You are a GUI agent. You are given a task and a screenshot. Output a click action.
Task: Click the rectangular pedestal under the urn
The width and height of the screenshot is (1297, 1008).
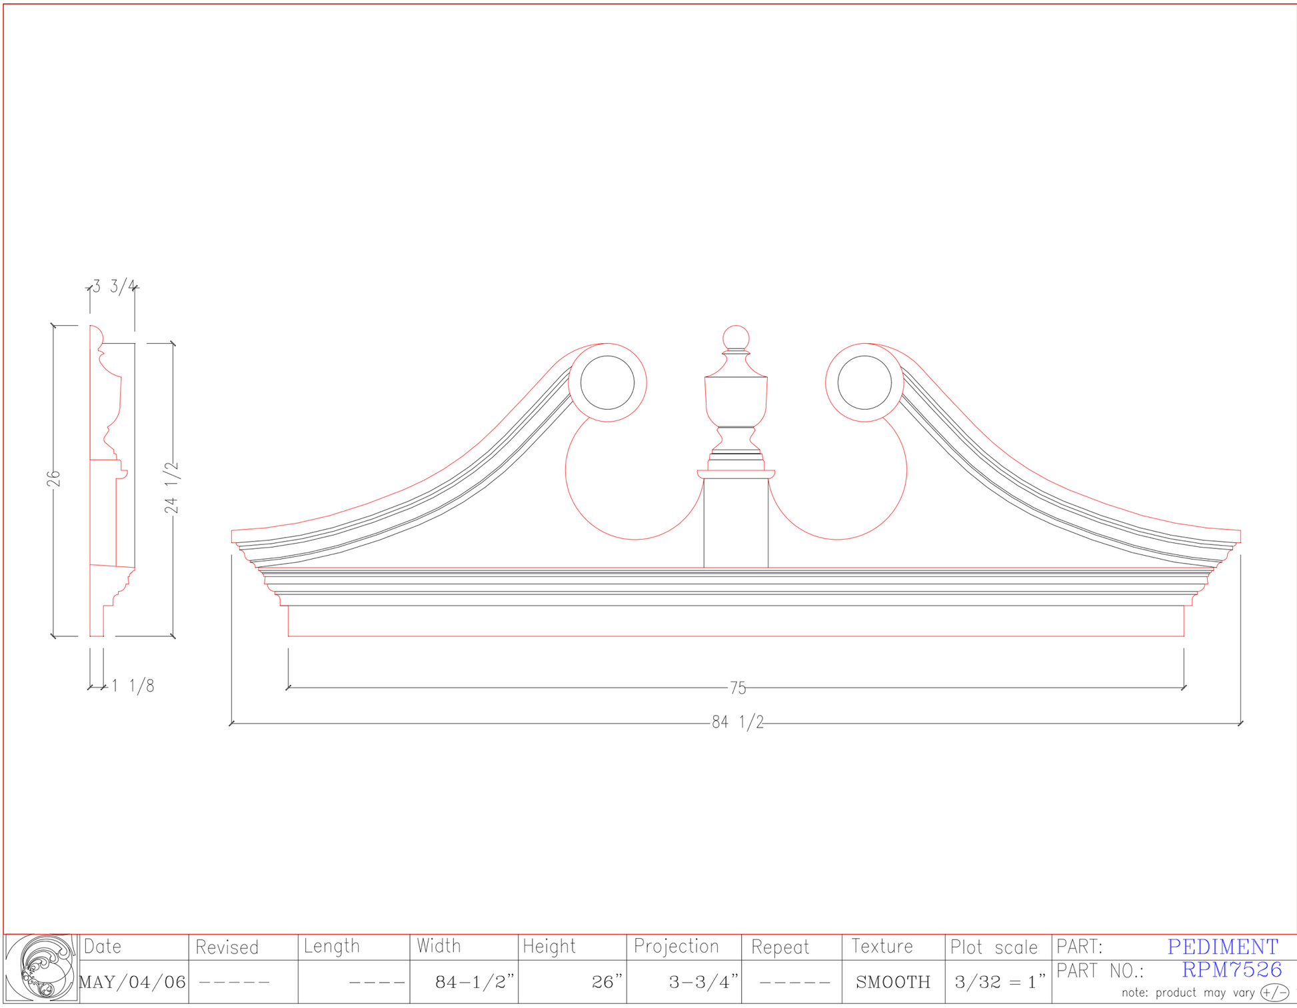tap(736, 523)
